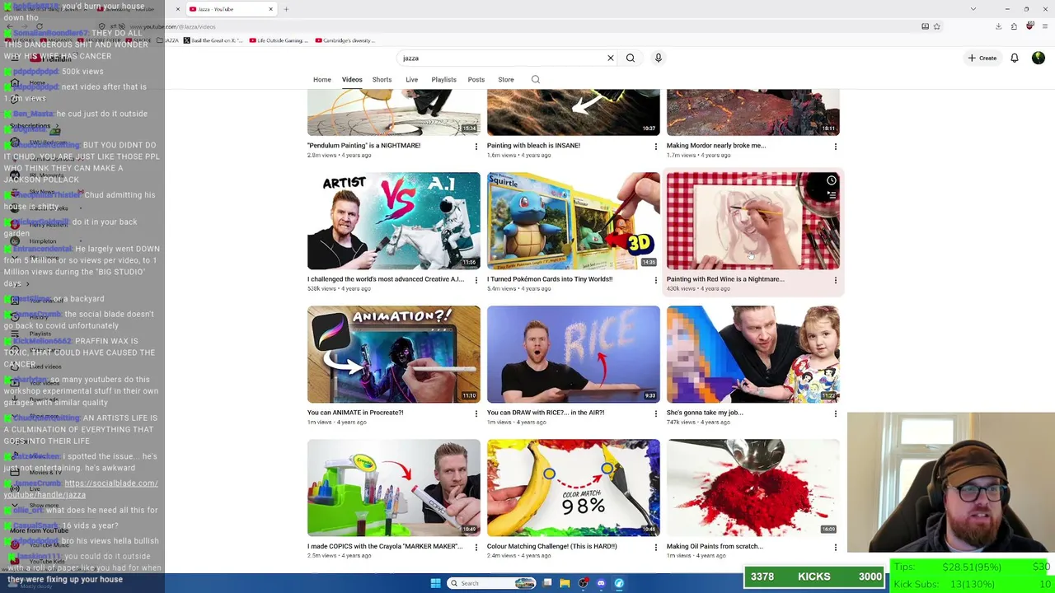The height and width of the screenshot is (593, 1055).
Task: Open options for Colour Matching Challenge video
Action: (656, 547)
